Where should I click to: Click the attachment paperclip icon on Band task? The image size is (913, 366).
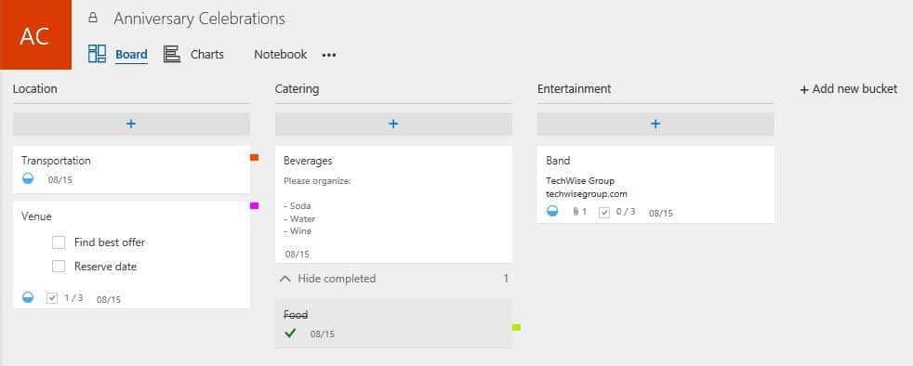tap(576, 212)
